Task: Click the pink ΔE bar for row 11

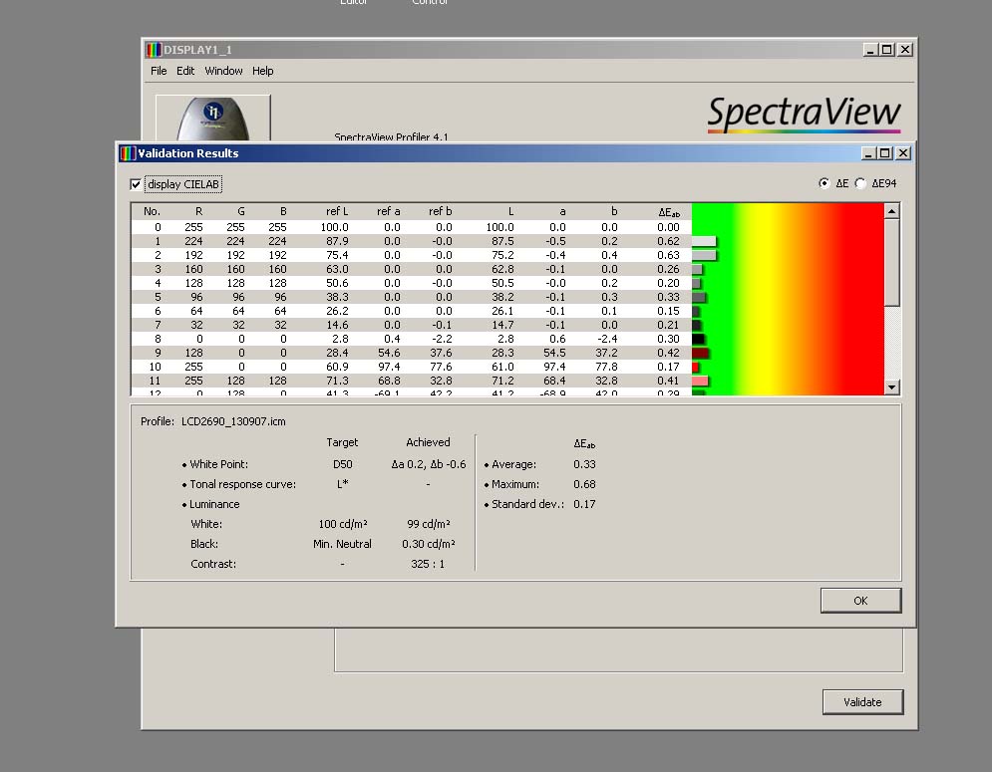Action: coord(700,381)
